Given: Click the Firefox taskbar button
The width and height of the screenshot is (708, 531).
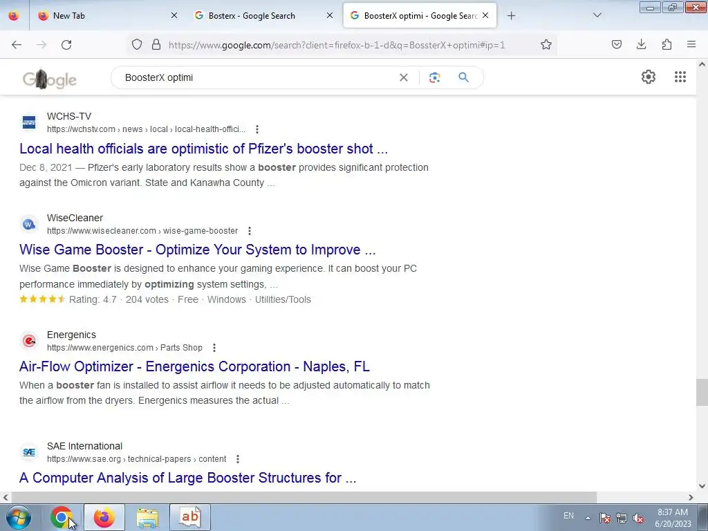Looking at the screenshot, I should click(x=104, y=517).
